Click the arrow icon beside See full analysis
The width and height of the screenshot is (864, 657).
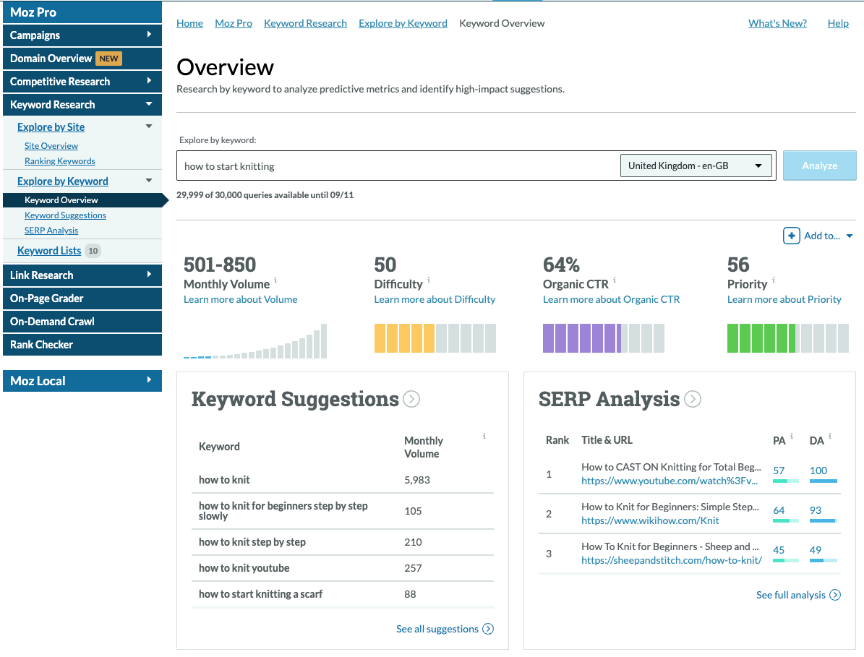[x=837, y=595]
